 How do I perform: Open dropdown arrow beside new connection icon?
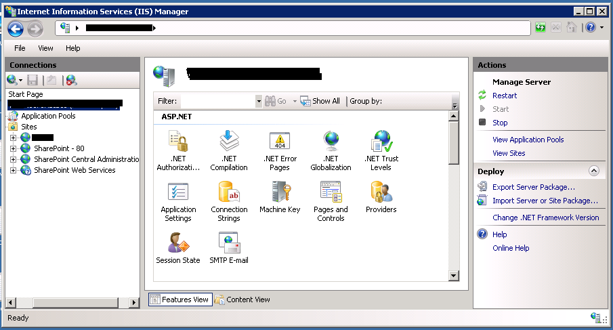coord(20,81)
